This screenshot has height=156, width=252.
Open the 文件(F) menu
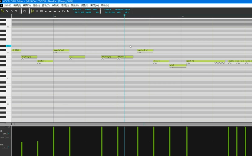point(7,5)
